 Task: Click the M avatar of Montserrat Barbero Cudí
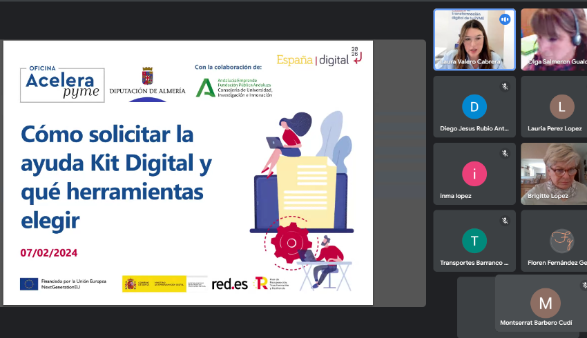(546, 304)
